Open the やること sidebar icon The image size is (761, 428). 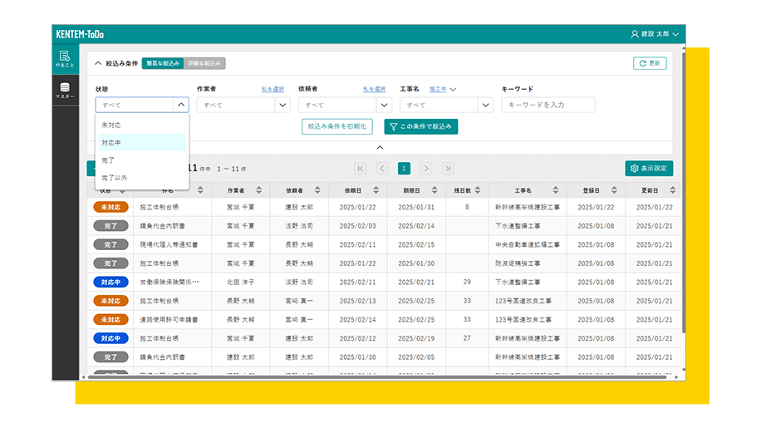pyautogui.click(x=65, y=59)
